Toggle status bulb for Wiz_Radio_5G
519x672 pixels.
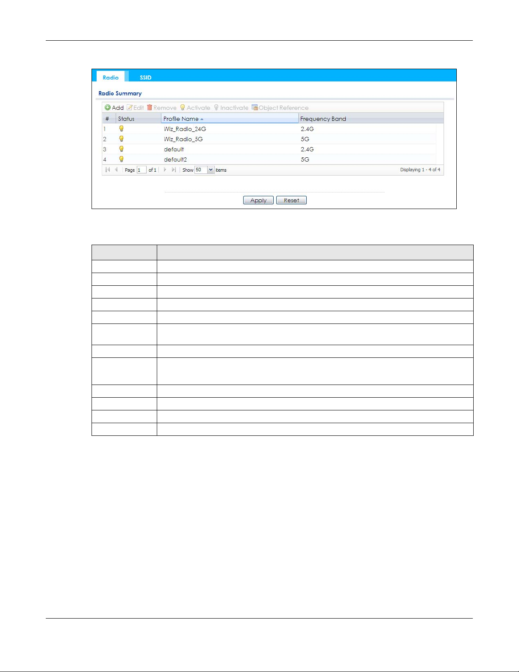pyautogui.click(x=121, y=139)
